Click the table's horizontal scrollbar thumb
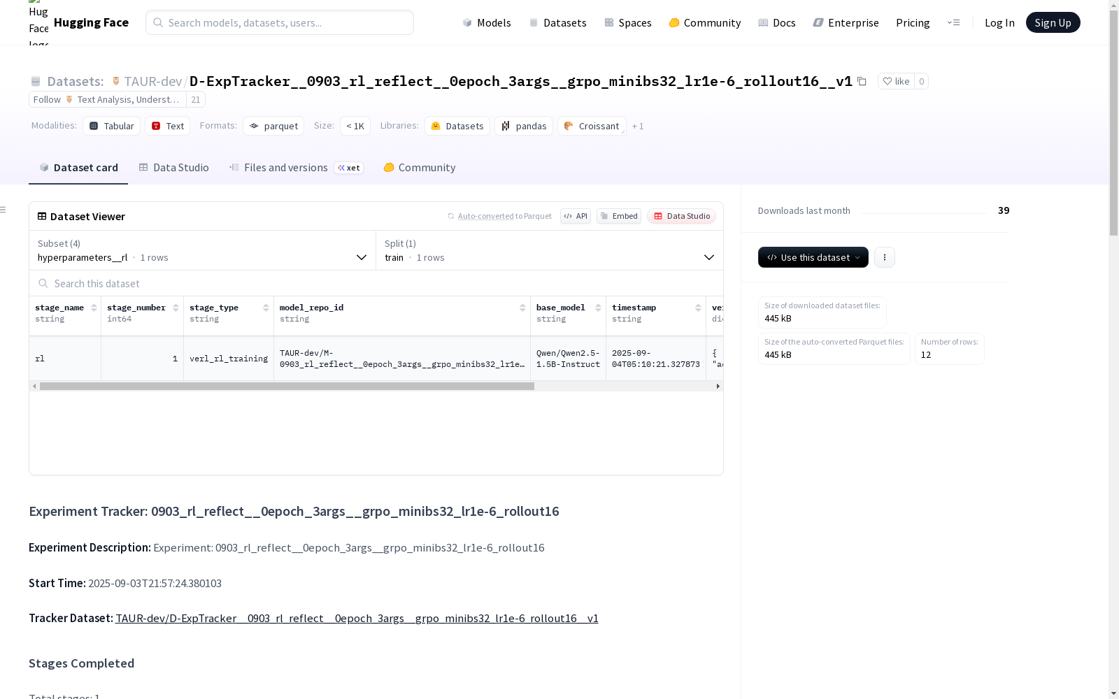 pos(287,386)
